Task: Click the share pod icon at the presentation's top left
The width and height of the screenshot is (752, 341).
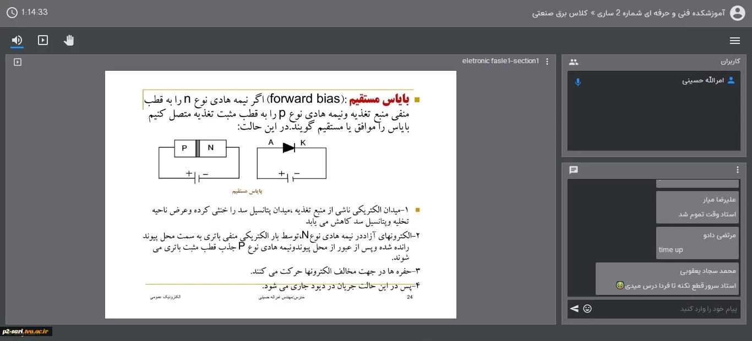Action: (x=18, y=62)
